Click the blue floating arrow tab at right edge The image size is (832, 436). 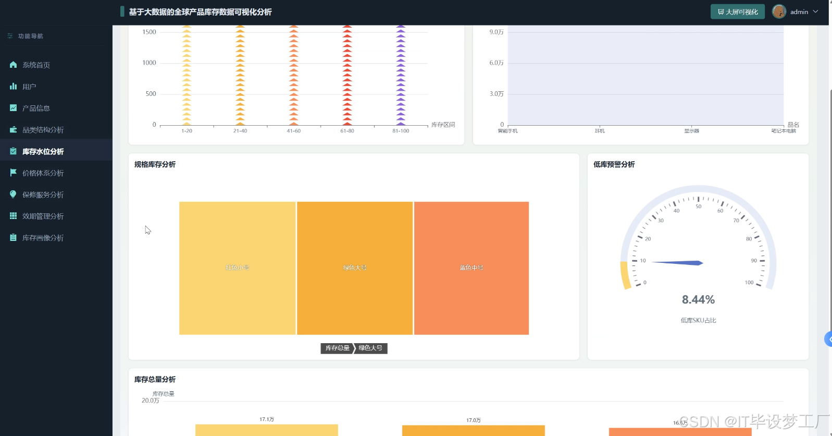(x=828, y=339)
